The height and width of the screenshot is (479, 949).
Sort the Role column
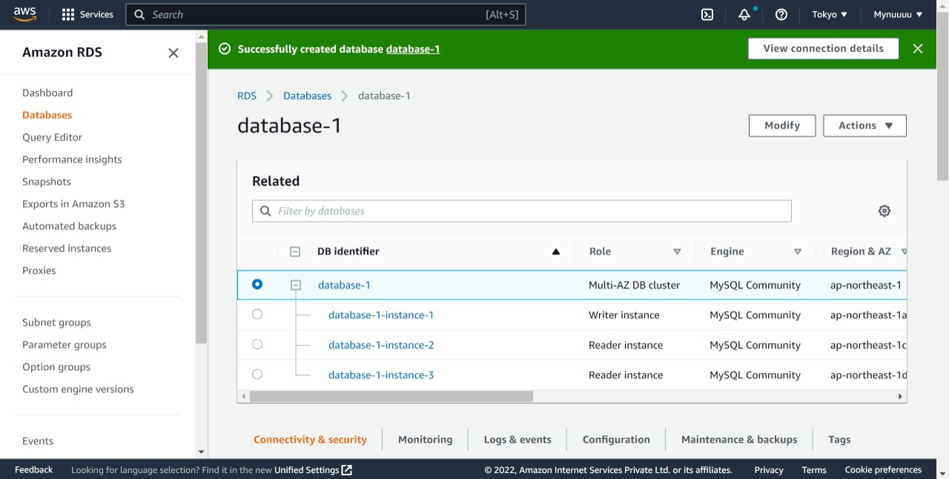click(677, 251)
